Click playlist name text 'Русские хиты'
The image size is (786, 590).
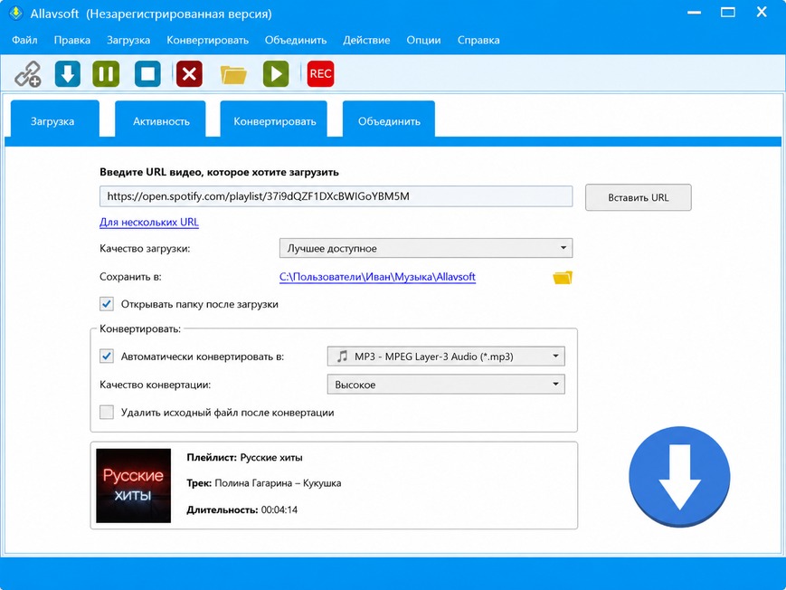271,458
